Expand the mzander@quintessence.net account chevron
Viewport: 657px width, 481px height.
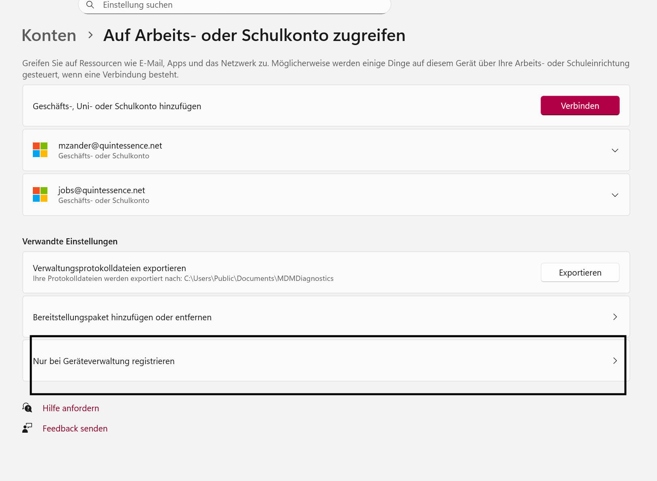(x=615, y=150)
